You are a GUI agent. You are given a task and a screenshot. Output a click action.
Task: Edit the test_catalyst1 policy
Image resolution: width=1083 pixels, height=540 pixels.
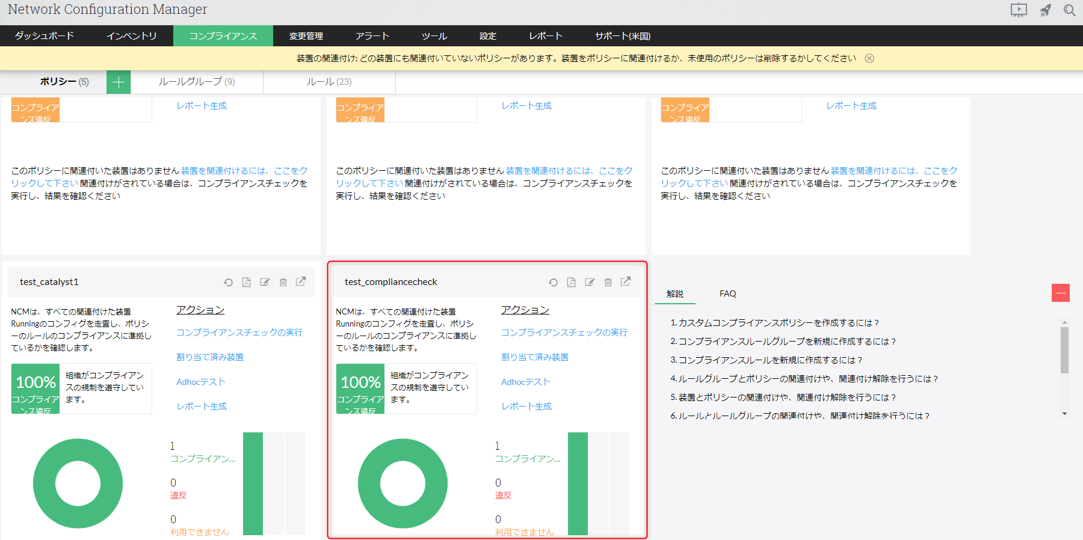point(265,282)
